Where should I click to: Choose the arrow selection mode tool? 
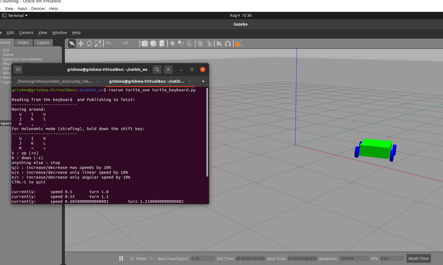point(72,43)
